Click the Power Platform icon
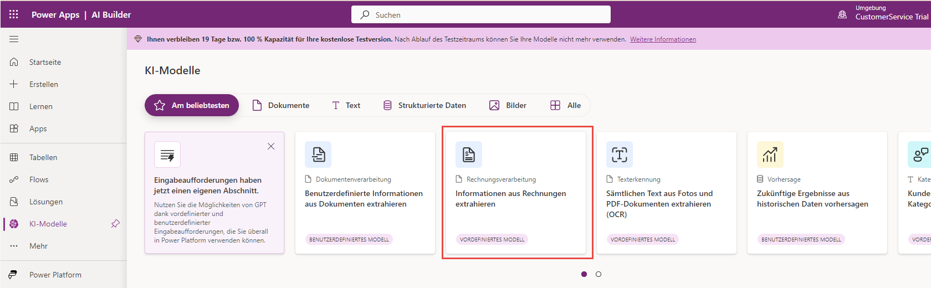This screenshot has height=288, width=931. pos(14,275)
